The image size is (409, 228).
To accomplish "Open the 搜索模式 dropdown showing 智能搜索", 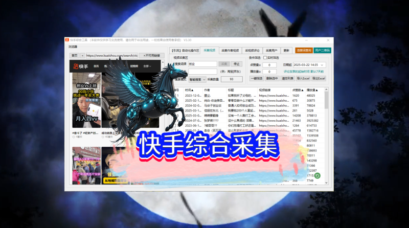I will click(197, 79).
